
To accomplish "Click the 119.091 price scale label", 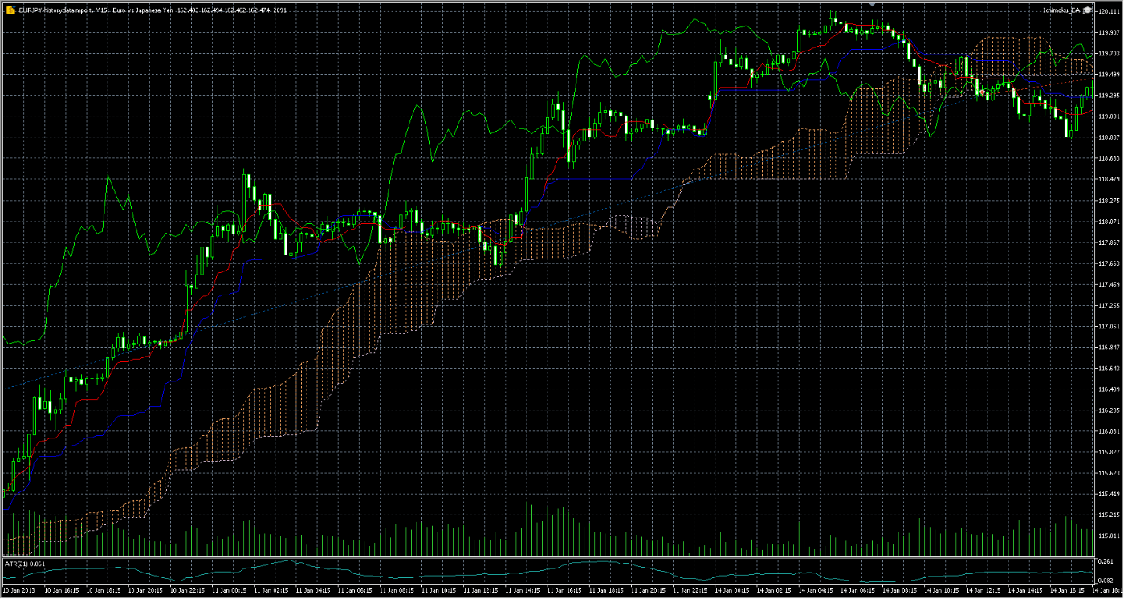I will 1109,116.
